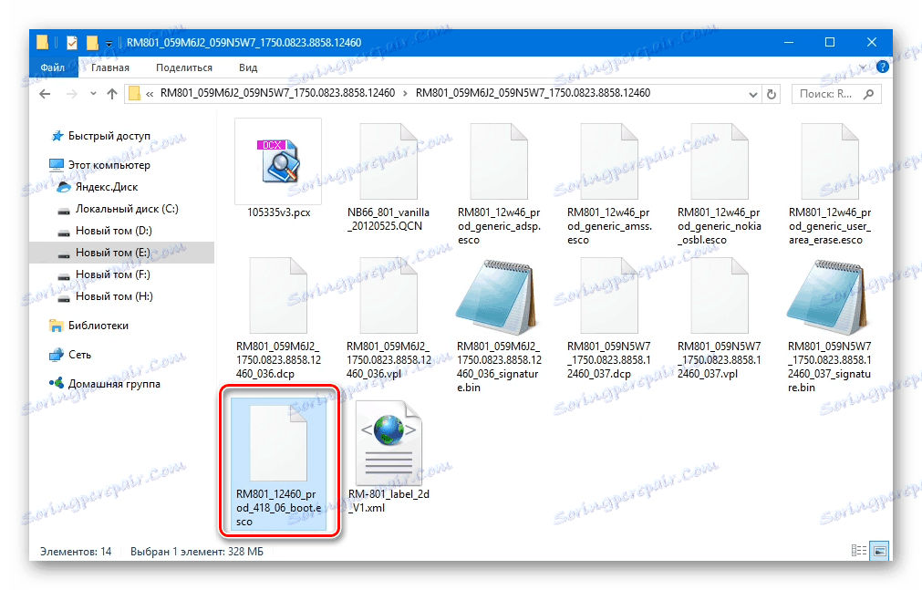Click first path segment in address bar
Screen dimensions: 922x590
(x=277, y=93)
